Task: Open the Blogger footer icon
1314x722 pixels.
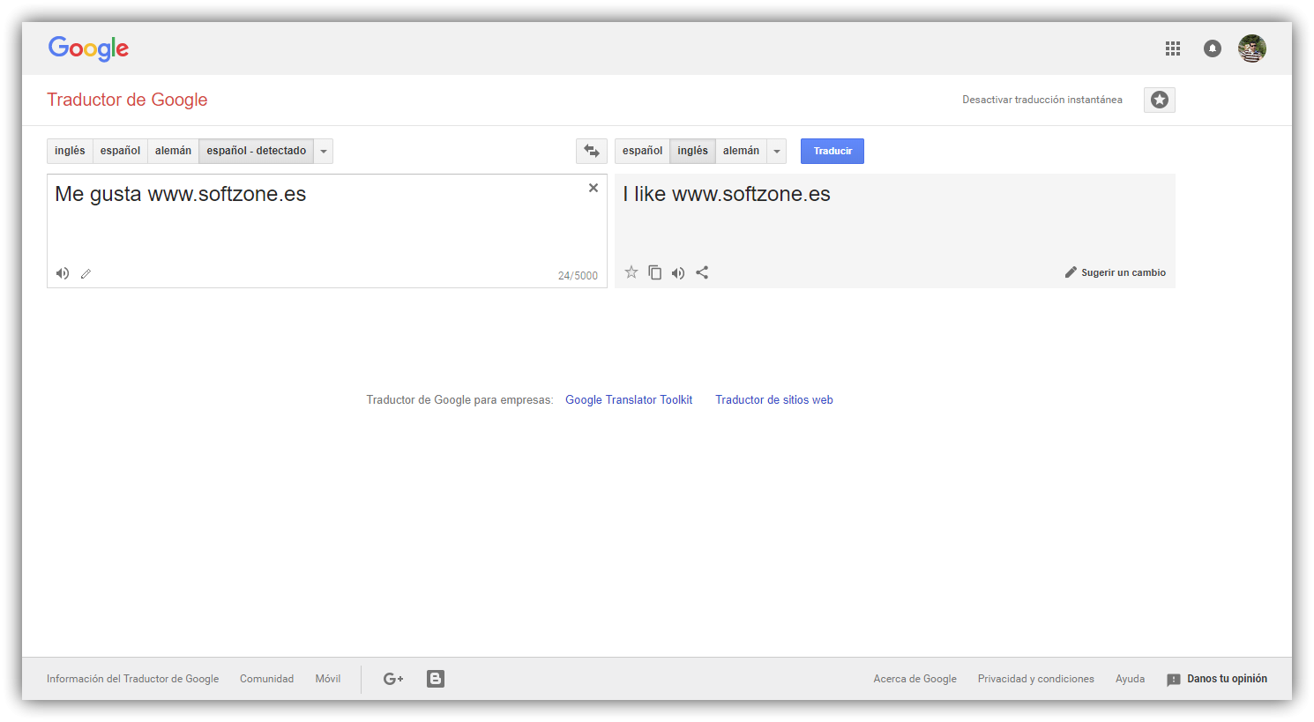Action: [436, 679]
